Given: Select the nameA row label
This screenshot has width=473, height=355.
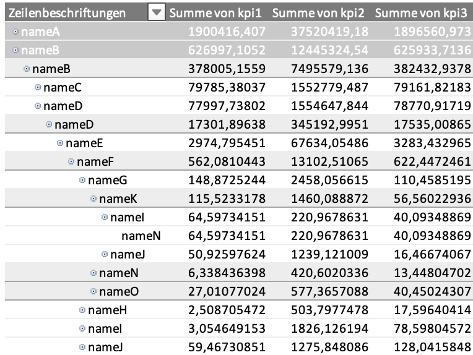Looking at the screenshot, I should pyautogui.click(x=40, y=32).
